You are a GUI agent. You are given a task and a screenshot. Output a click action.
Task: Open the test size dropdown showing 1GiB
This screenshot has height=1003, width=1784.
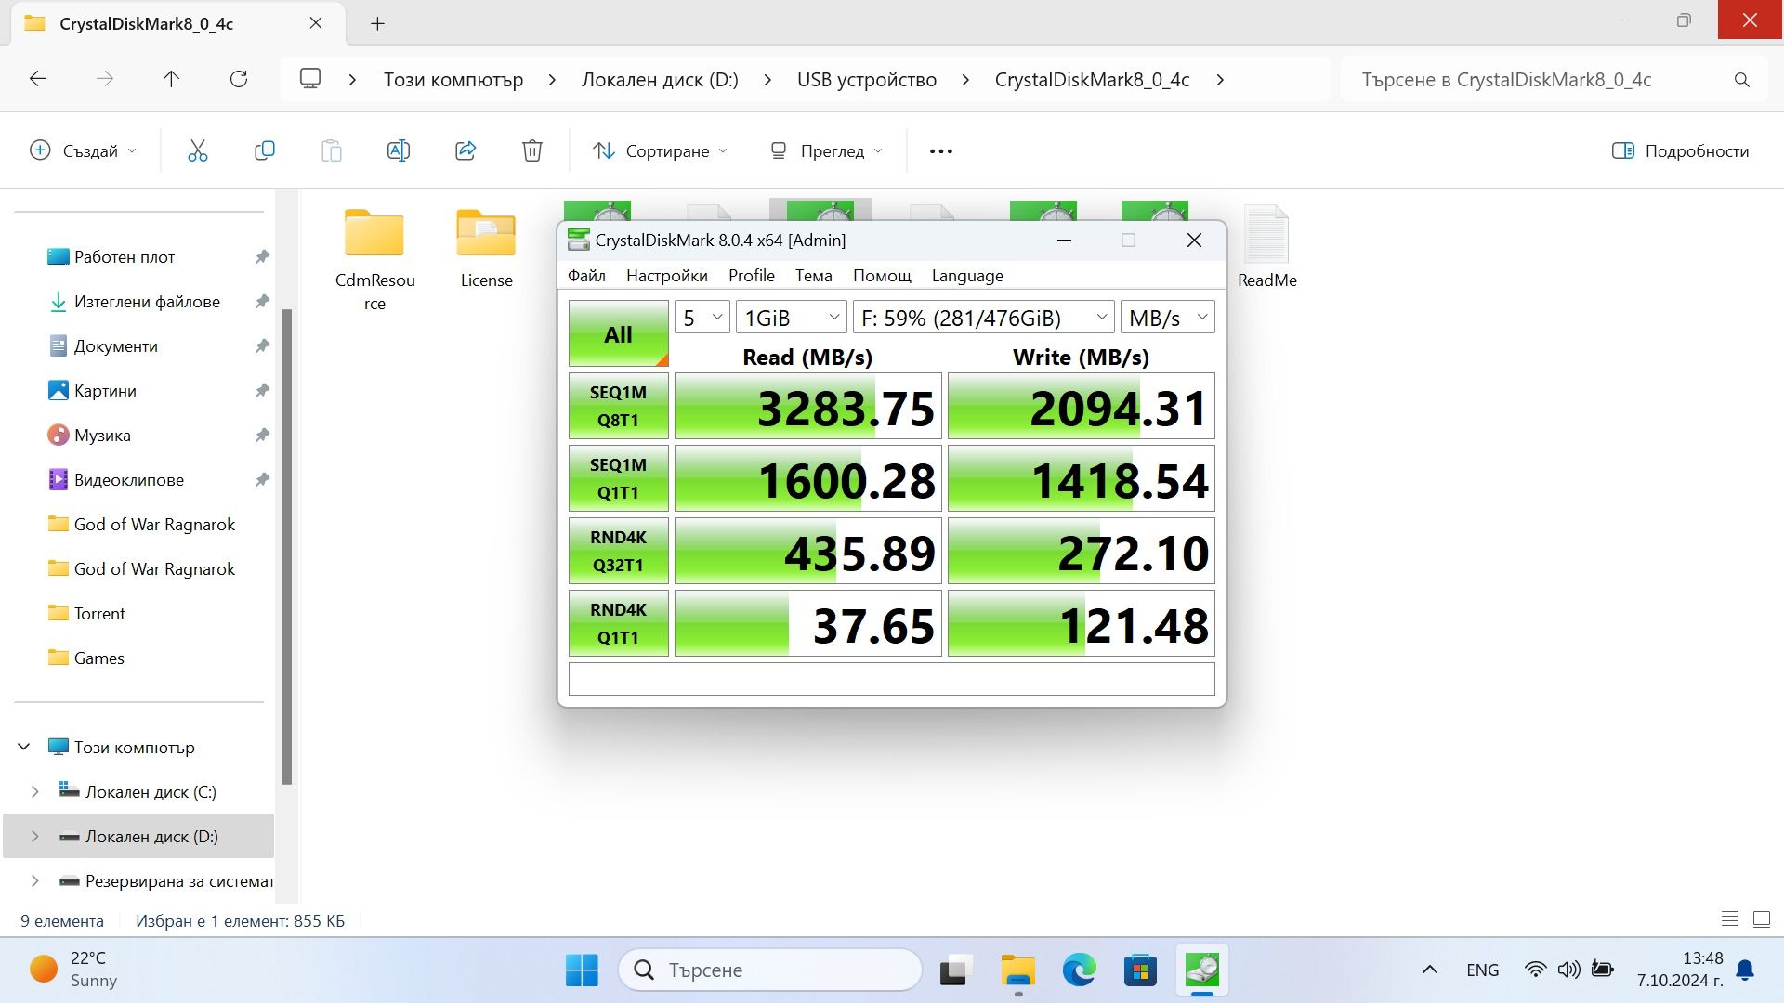(x=791, y=318)
